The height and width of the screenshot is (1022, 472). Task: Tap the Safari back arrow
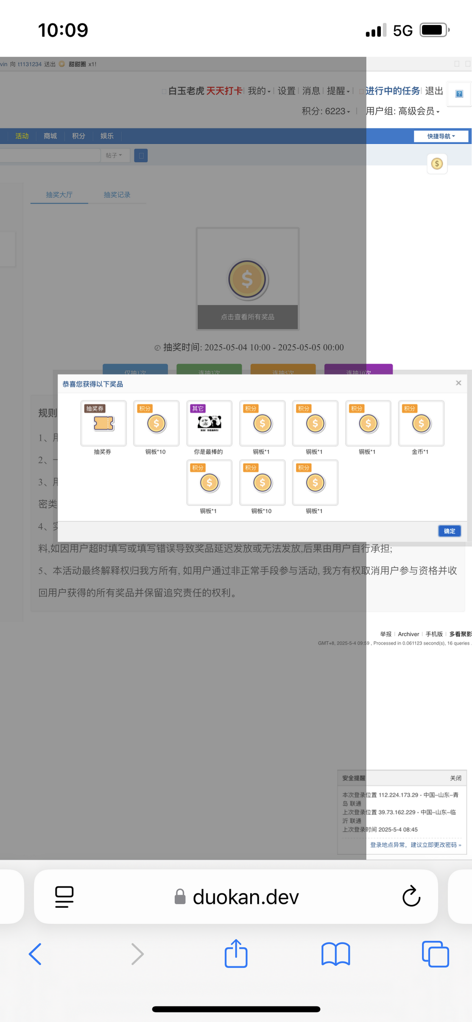coord(36,954)
